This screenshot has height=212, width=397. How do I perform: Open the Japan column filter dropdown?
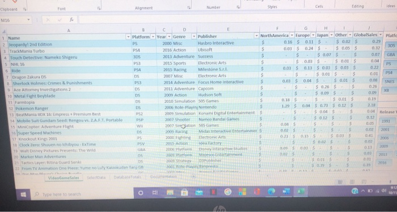[x=331, y=35]
